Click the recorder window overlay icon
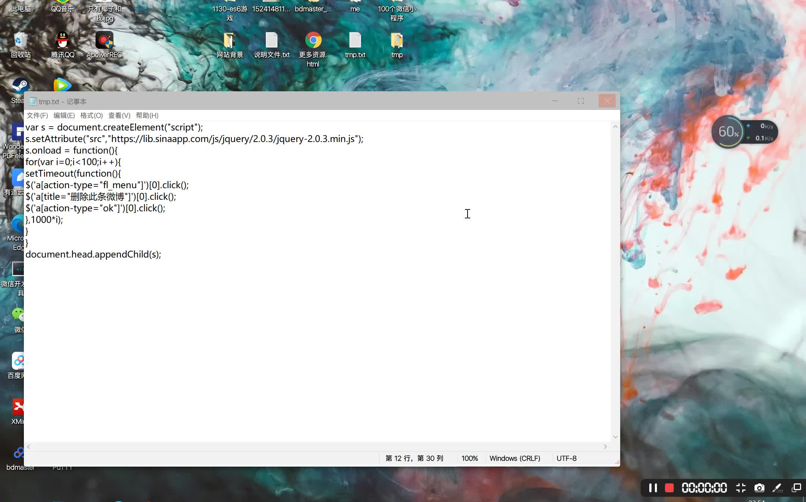806x502 pixels. pyautogui.click(x=796, y=488)
